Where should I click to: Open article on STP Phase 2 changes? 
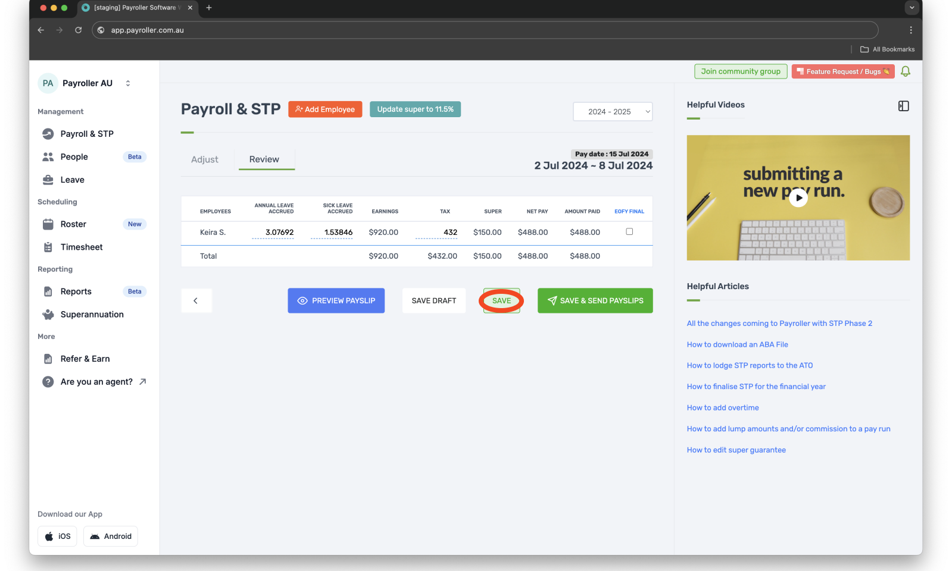(x=779, y=324)
